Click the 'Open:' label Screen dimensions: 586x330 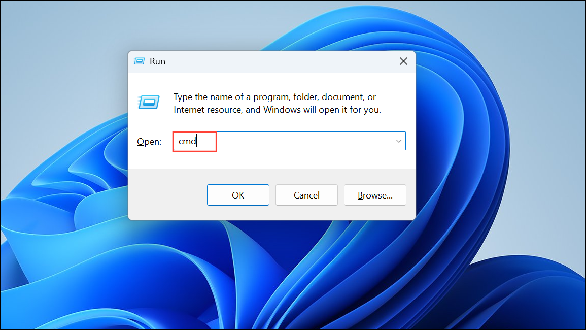[x=149, y=141]
